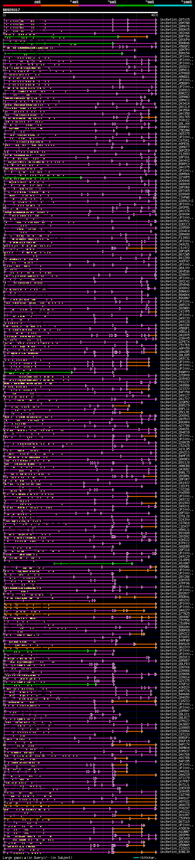Screen dimensions: 195x860
Task: Select hit UniRef100_Q9M4I2
Action: (175, 100)
